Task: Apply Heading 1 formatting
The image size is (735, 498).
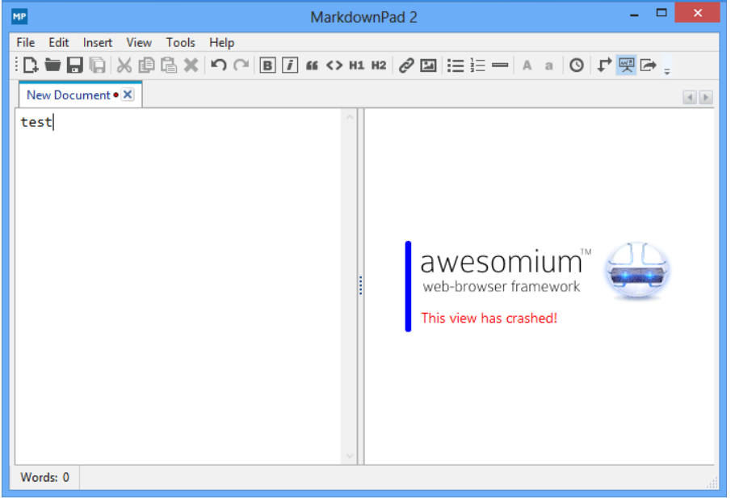Action: coord(356,65)
